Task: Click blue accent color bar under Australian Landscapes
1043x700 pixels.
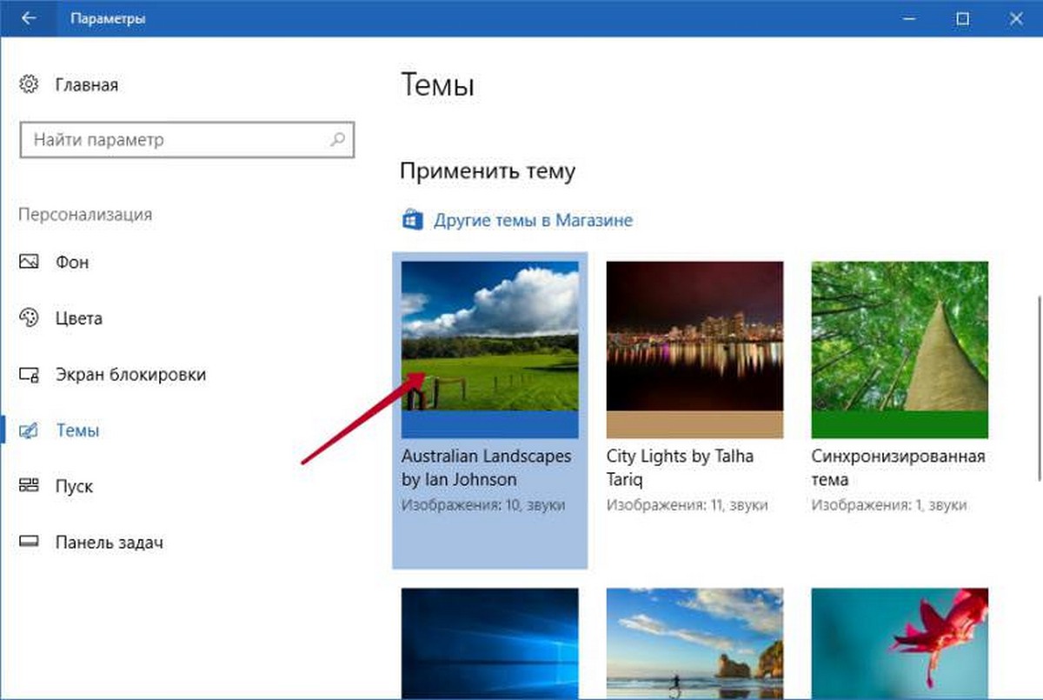Action: click(490, 424)
